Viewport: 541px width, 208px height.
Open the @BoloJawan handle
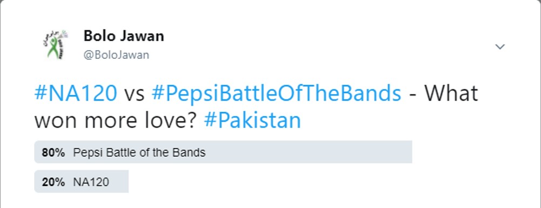(x=116, y=55)
